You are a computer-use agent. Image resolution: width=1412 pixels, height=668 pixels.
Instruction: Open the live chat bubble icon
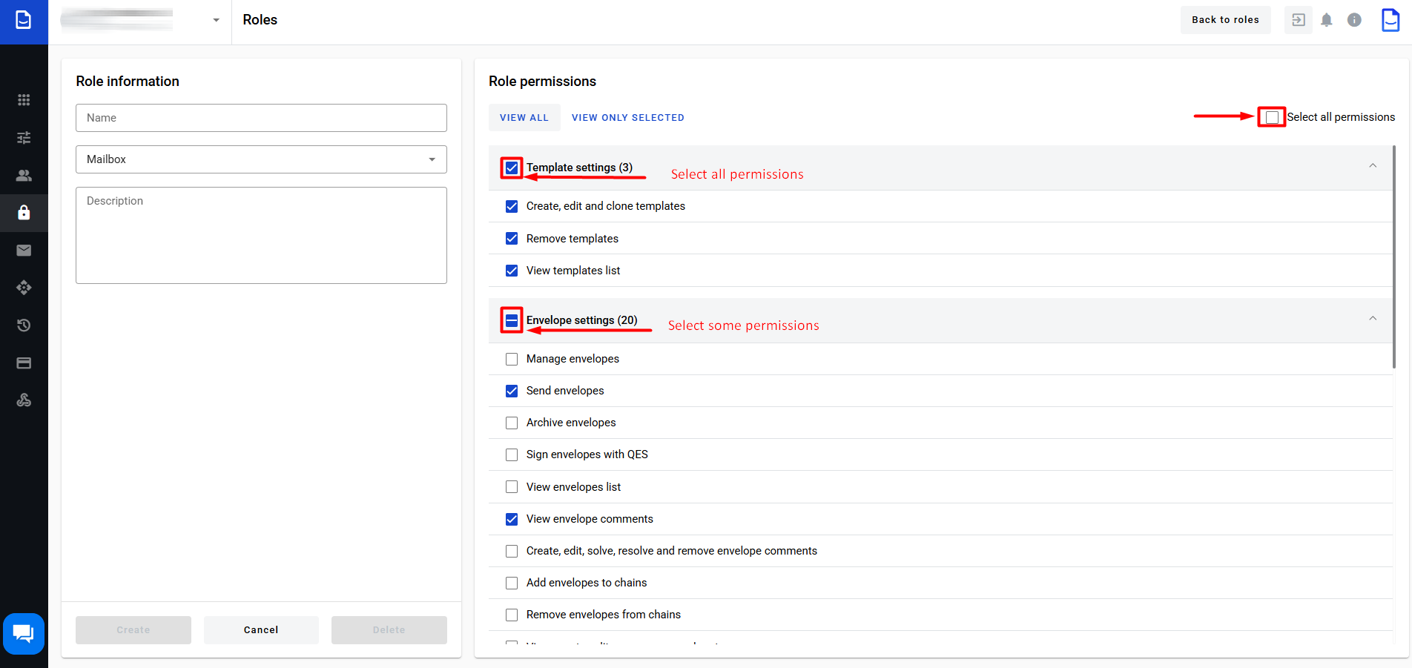[x=24, y=633]
